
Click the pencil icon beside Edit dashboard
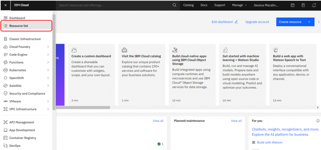(x=236, y=22)
